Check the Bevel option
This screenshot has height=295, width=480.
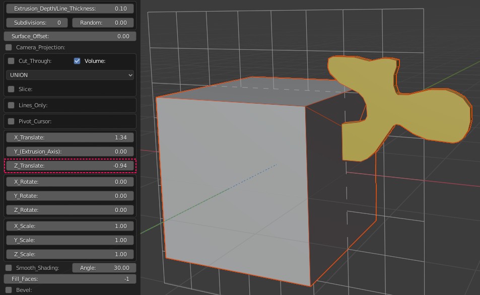coord(9,290)
